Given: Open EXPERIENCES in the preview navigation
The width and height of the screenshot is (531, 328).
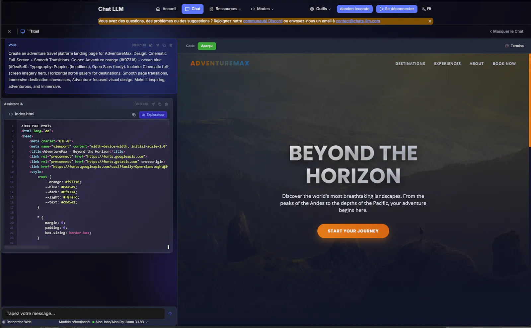Looking at the screenshot, I should (x=447, y=64).
